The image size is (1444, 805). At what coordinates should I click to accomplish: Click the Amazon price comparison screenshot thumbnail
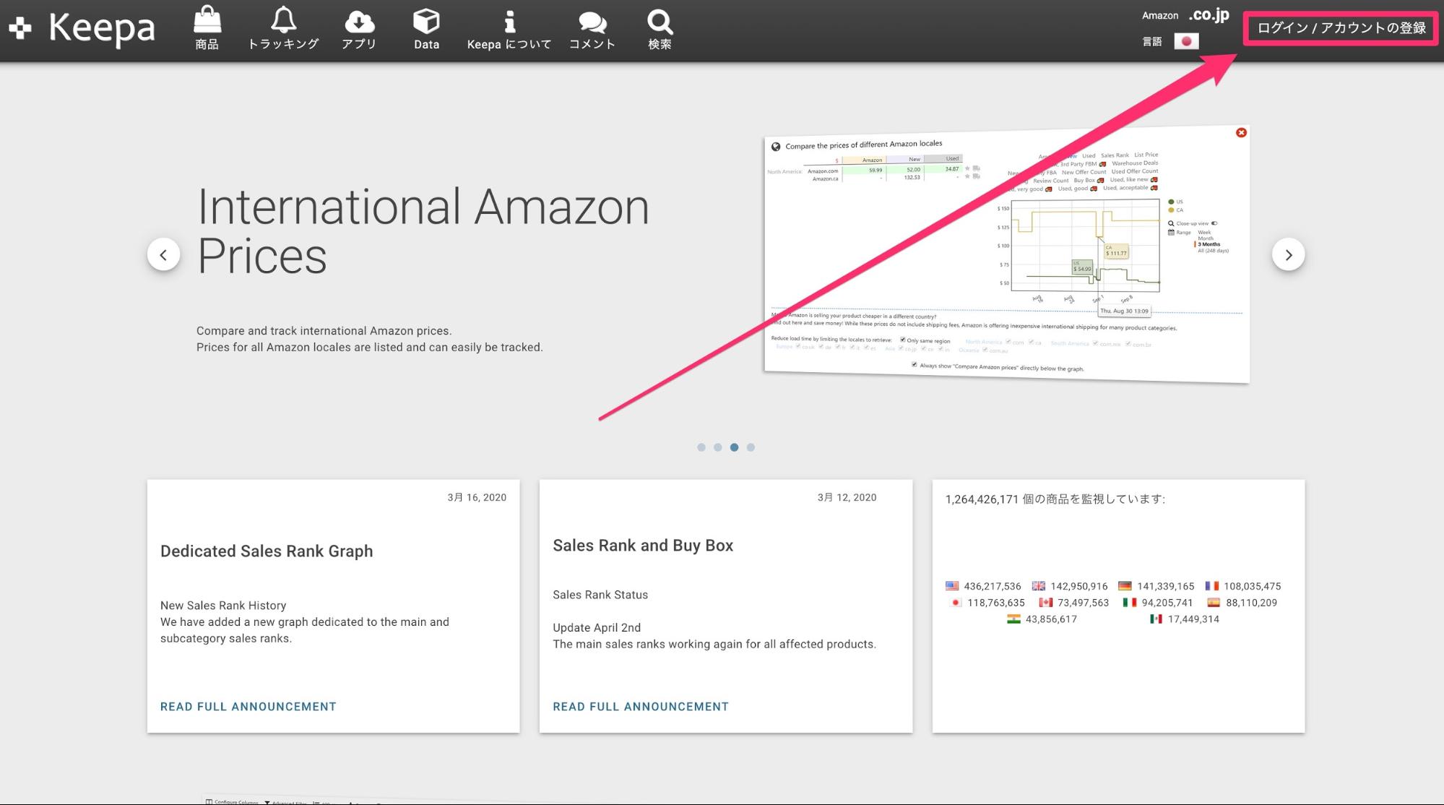point(1006,255)
